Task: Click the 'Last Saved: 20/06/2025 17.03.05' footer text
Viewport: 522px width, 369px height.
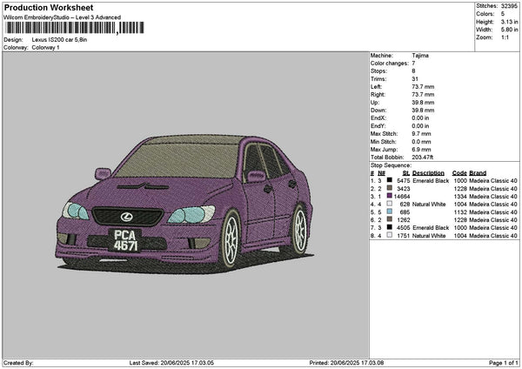Action: pos(171,363)
